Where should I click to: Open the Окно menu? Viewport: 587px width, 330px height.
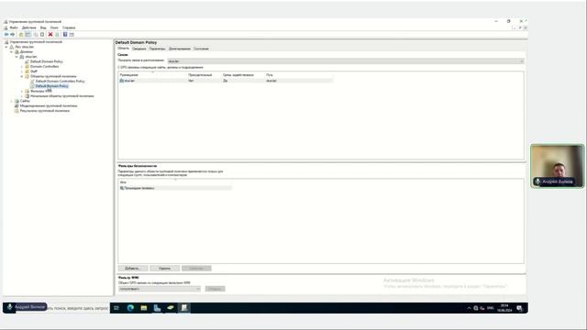point(54,27)
